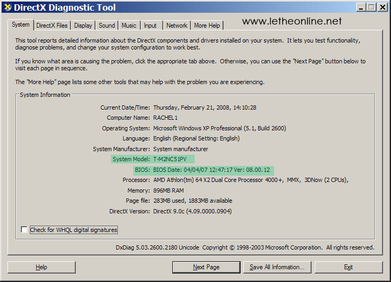Switch to the Sound tab
Viewport: 391px width, 282px height.
coord(107,26)
